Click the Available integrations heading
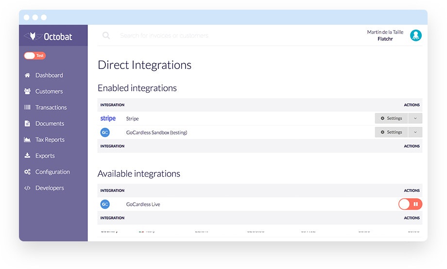The height and width of the screenshot is (269, 447). [x=139, y=173]
